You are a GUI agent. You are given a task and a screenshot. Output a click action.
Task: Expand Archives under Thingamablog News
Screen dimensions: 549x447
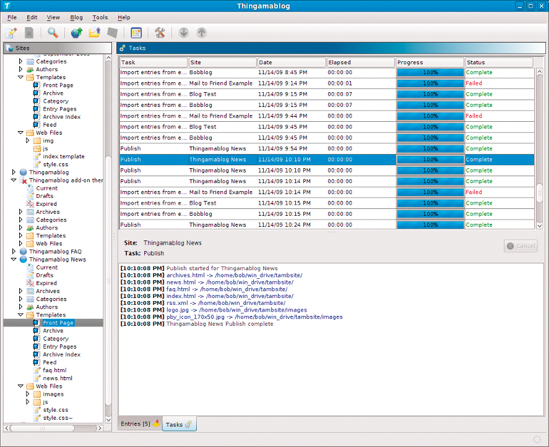(x=20, y=291)
